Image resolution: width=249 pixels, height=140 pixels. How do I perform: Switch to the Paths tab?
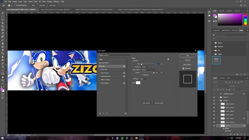click(x=229, y=78)
